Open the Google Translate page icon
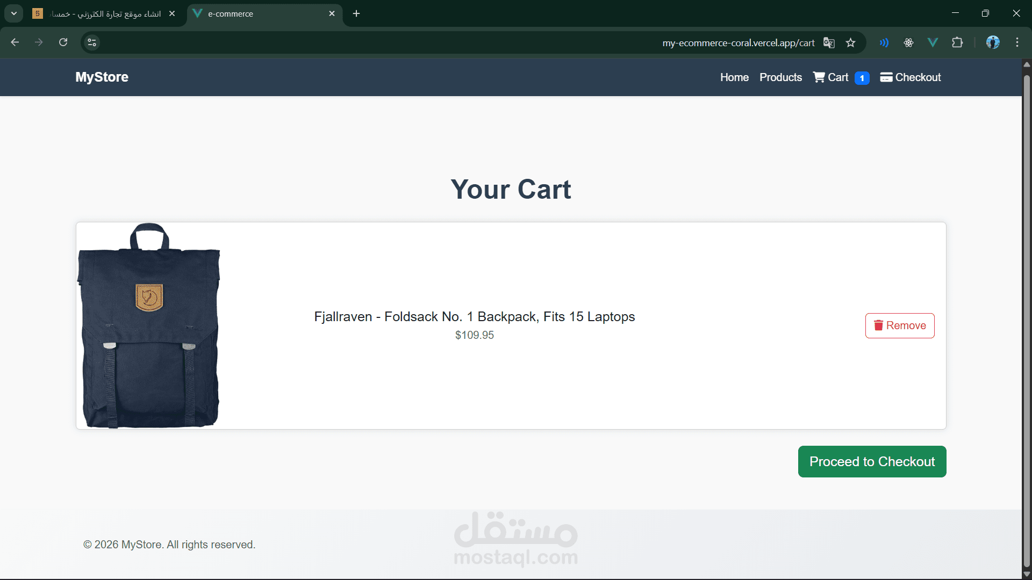Viewport: 1032px width, 580px height. click(829, 43)
